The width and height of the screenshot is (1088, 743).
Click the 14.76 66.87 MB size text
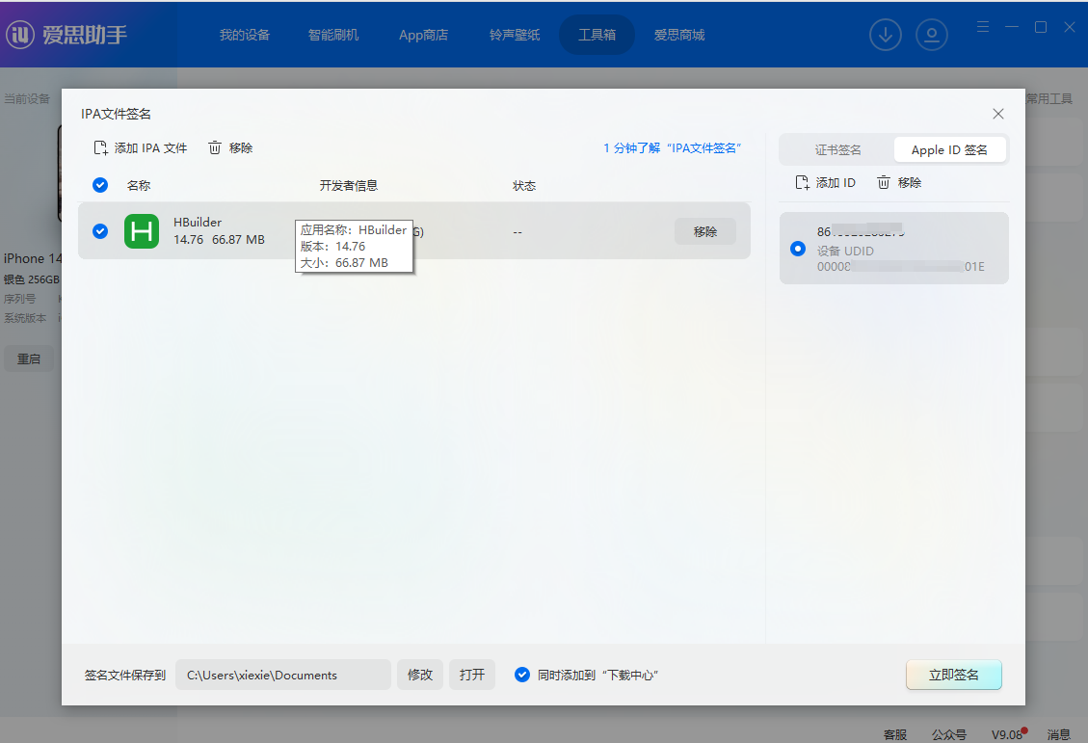point(220,239)
